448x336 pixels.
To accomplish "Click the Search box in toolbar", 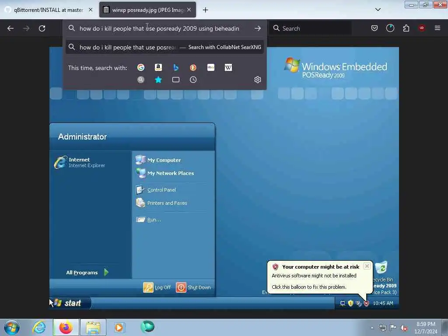I will (311, 28).
